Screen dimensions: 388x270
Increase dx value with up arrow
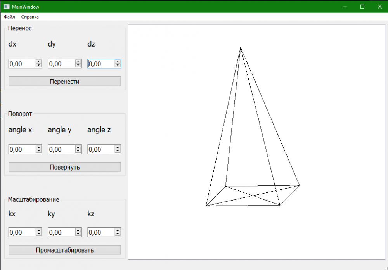click(38, 62)
